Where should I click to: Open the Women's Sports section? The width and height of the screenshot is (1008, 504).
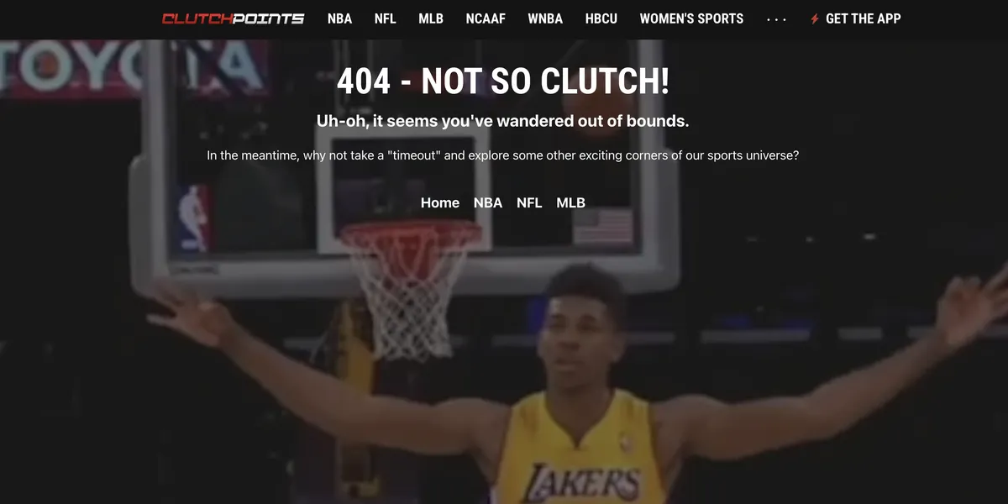pos(691,18)
